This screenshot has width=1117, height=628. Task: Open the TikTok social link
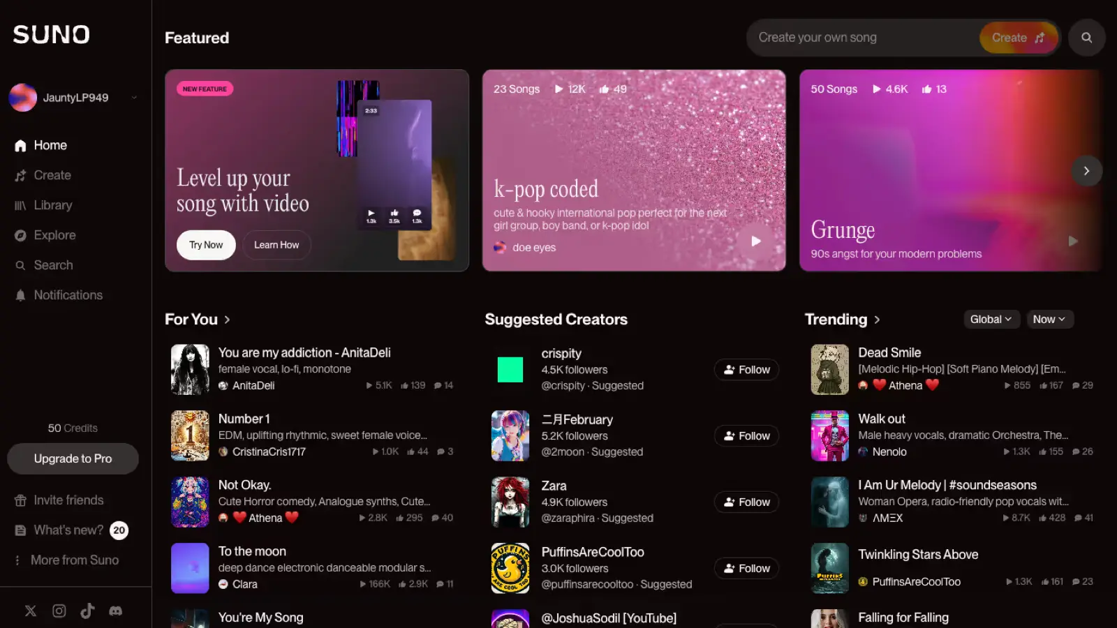pos(87,611)
